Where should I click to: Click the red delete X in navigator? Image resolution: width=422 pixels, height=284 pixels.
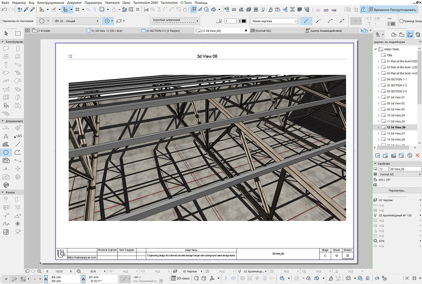[x=417, y=155]
